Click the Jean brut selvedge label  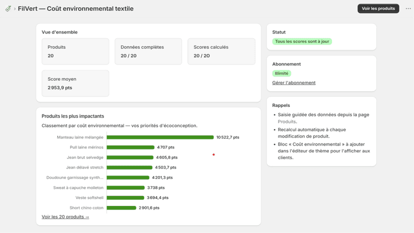tap(85, 157)
